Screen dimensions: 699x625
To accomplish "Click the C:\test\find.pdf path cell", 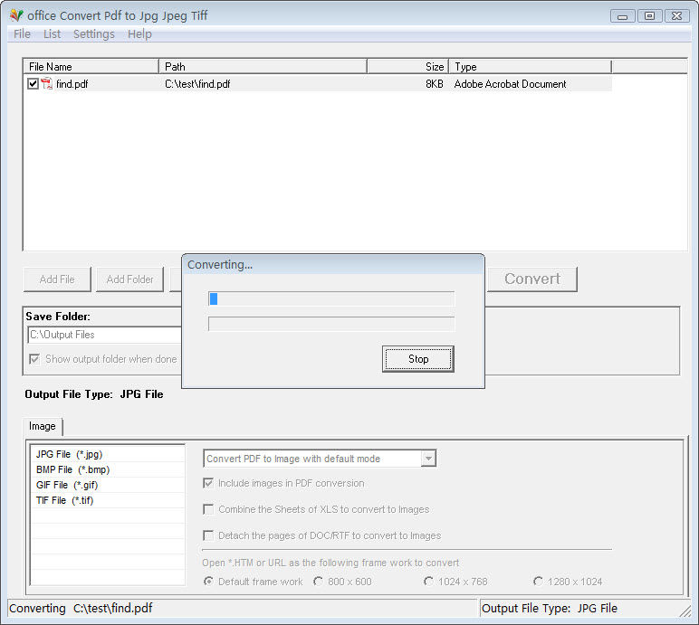I will (197, 84).
